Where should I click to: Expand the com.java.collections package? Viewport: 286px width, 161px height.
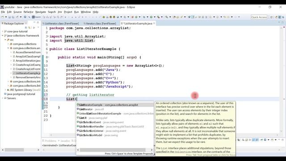(8, 44)
